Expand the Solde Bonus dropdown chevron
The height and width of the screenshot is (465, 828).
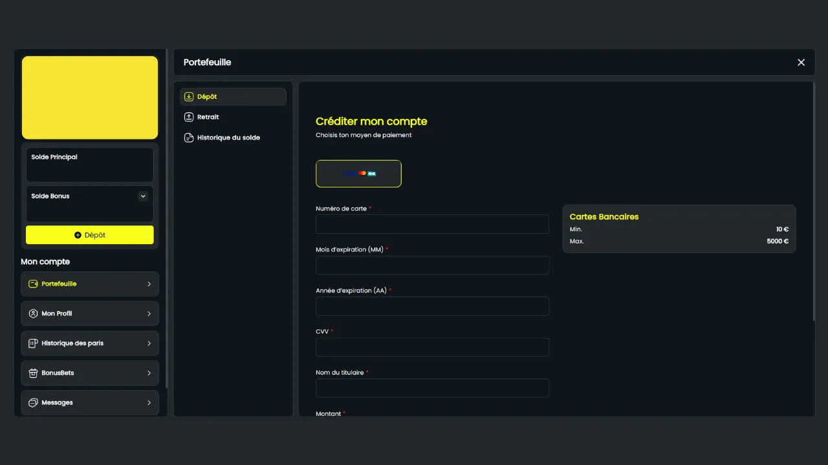[143, 196]
